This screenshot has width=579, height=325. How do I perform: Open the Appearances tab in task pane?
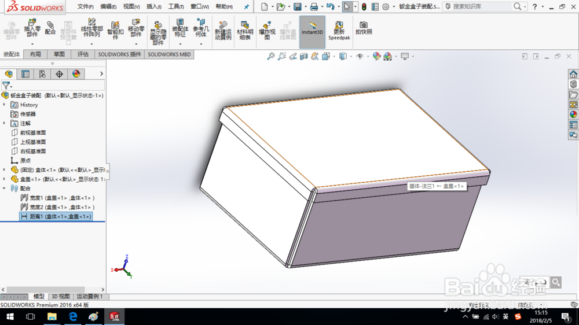(573, 115)
